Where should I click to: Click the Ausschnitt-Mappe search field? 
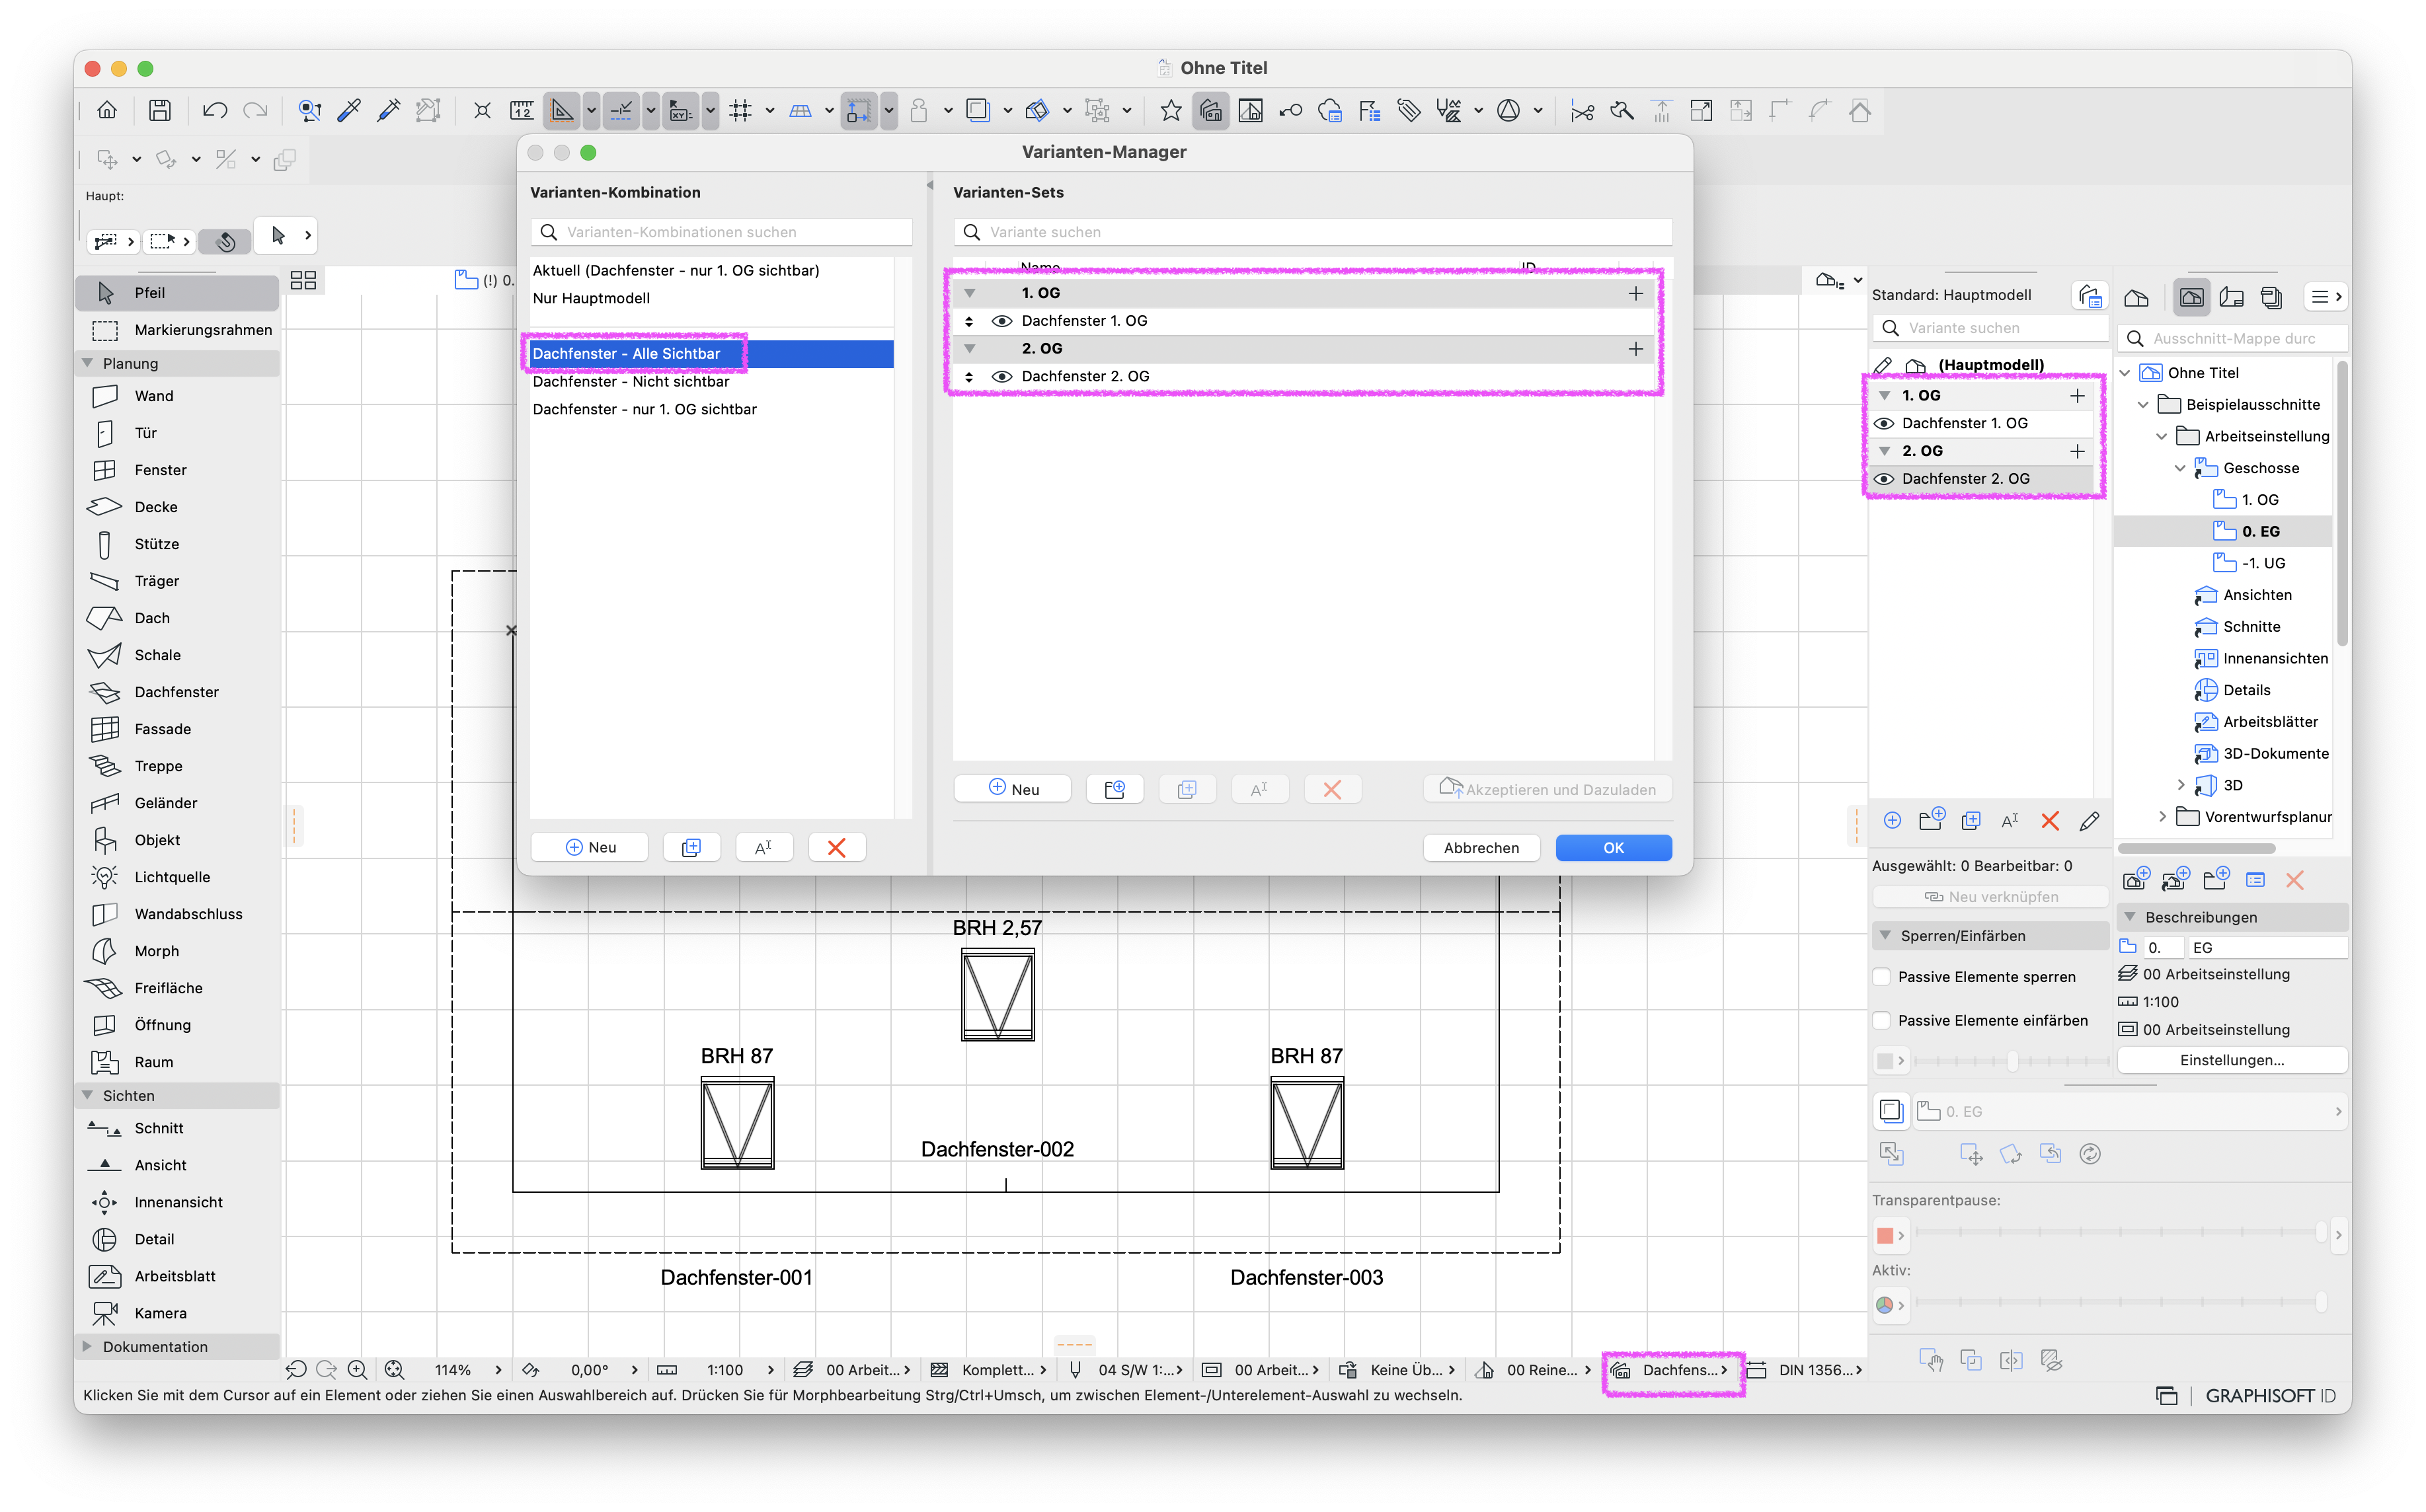[x=2232, y=339]
